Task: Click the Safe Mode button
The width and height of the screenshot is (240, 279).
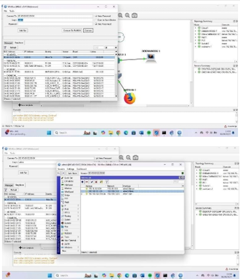Action: pyautogui.click(x=73, y=173)
